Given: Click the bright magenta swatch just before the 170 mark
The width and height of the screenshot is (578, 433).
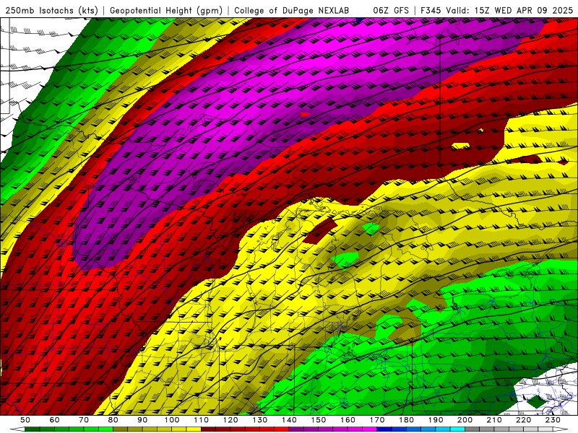Looking at the screenshot, I should (x=369, y=429).
